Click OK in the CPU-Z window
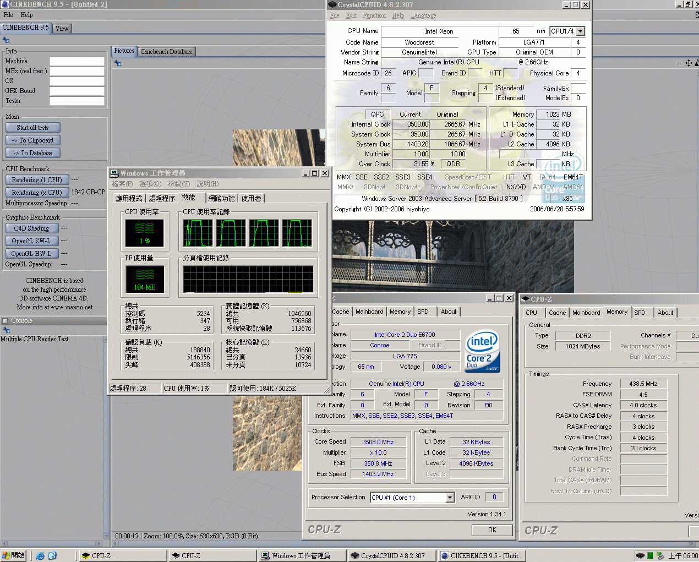This screenshot has width=699, height=562. click(492, 530)
